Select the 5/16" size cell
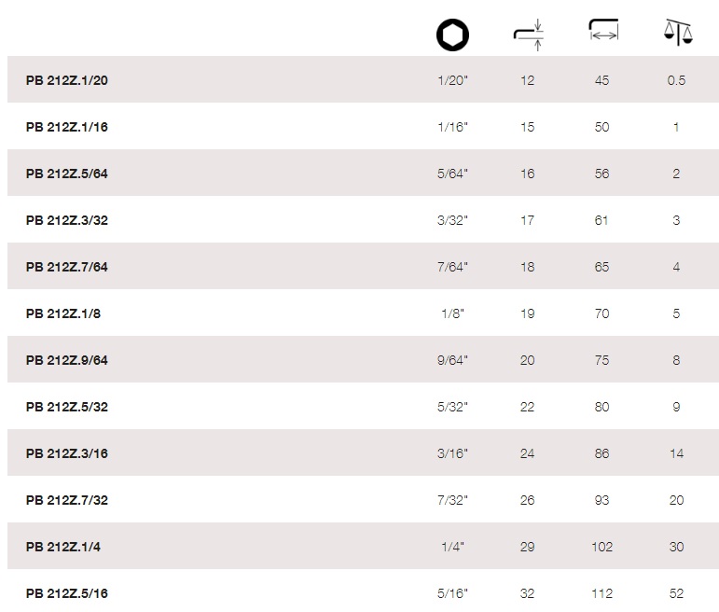 [x=452, y=593]
